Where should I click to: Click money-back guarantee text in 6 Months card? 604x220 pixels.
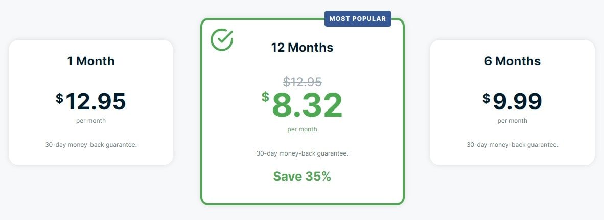click(512, 145)
